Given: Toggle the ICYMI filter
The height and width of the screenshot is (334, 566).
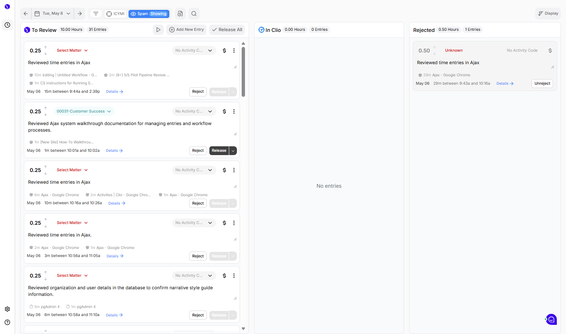Looking at the screenshot, I should click(x=115, y=14).
